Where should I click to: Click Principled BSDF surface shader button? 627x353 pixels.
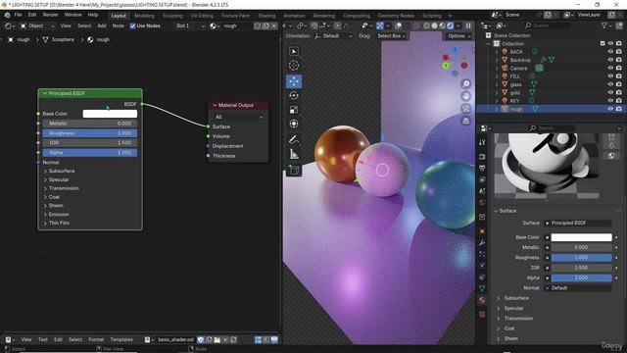pyautogui.click(x=578, y=223)
